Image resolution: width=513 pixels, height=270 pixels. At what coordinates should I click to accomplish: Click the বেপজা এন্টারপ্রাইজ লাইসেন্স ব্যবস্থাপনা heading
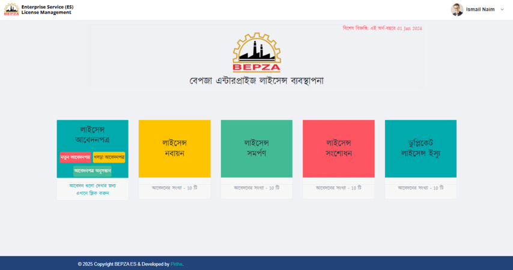[x=256, y=81]
